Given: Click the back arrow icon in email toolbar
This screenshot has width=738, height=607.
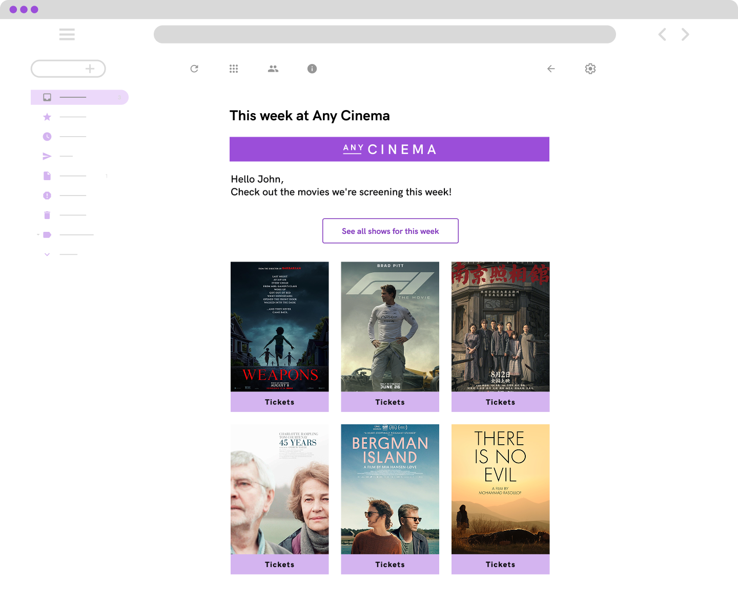Looking at the screenshot, I should (551, 69).
